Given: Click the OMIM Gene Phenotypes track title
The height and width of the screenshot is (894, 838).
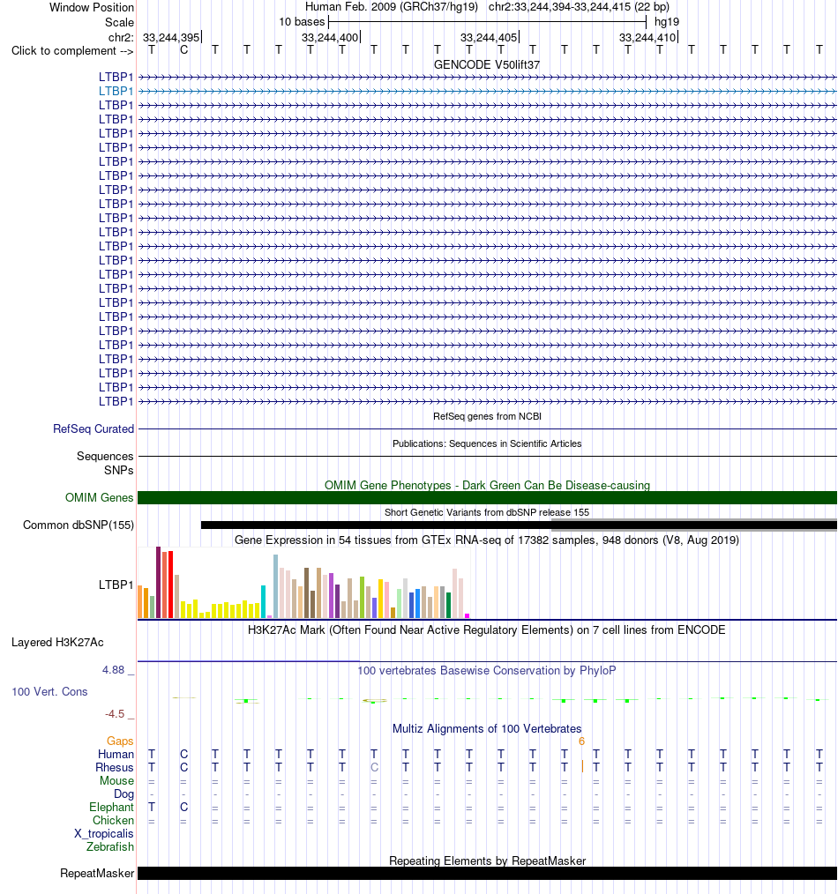Looking at the screenshot, I should (487, 485).
